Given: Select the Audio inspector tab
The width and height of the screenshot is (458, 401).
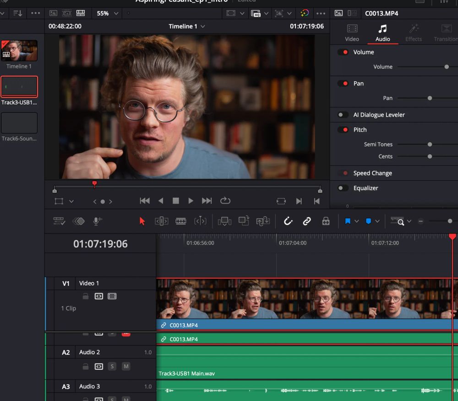Looking at the screenshot, I should point(382,33).
